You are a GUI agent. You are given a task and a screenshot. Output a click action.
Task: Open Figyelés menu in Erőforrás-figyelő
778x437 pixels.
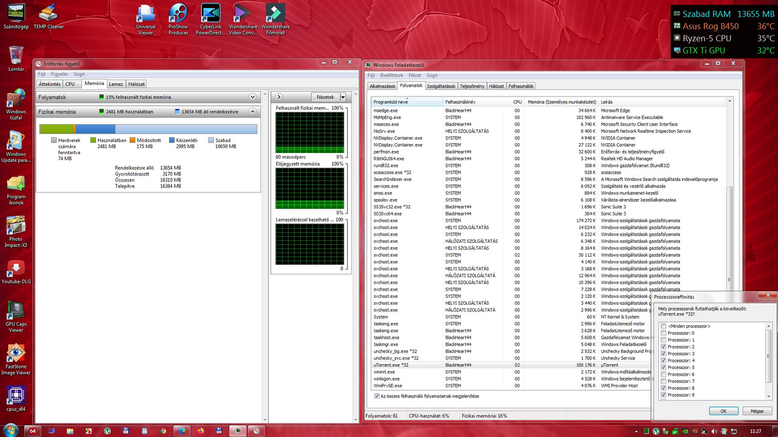pos(59,74)
